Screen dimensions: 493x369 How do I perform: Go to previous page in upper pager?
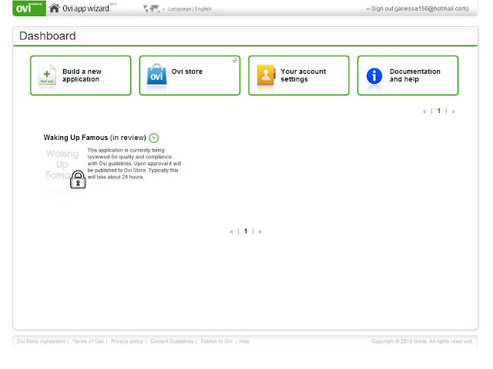pyautogui.click(x=424, y=111)
